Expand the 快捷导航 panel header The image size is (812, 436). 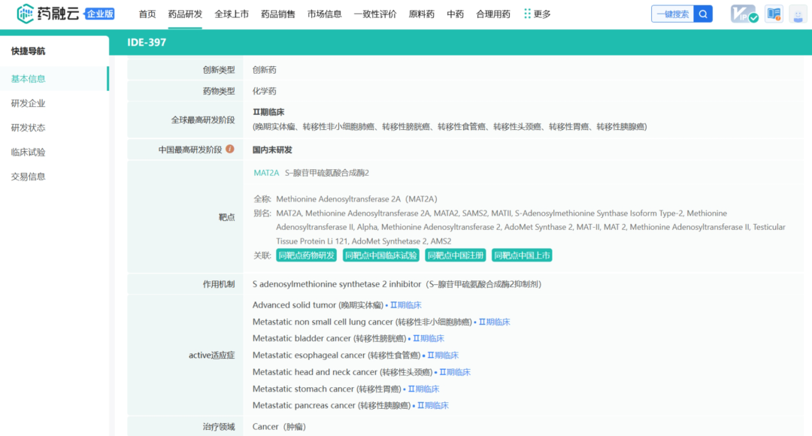click(x=30, y=50)
